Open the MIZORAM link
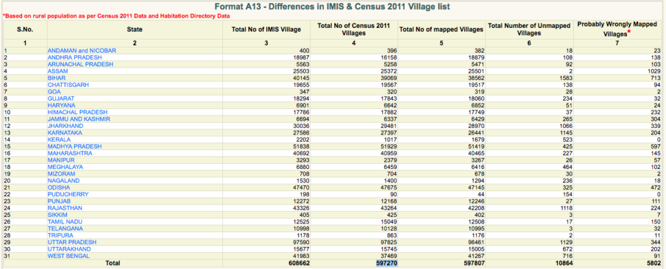666x269 pixels. [x=61, y=173]
